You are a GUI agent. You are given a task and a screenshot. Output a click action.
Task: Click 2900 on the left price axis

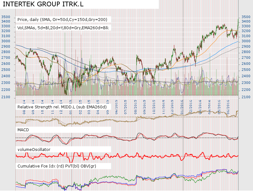tap(6, 46)
